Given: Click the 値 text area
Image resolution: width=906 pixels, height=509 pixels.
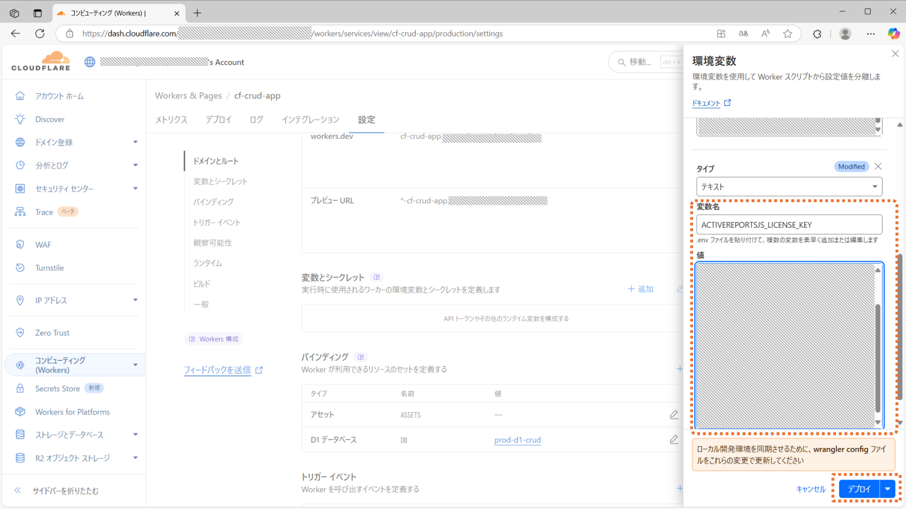Looking at the screenshot, I should coord(785,345).
